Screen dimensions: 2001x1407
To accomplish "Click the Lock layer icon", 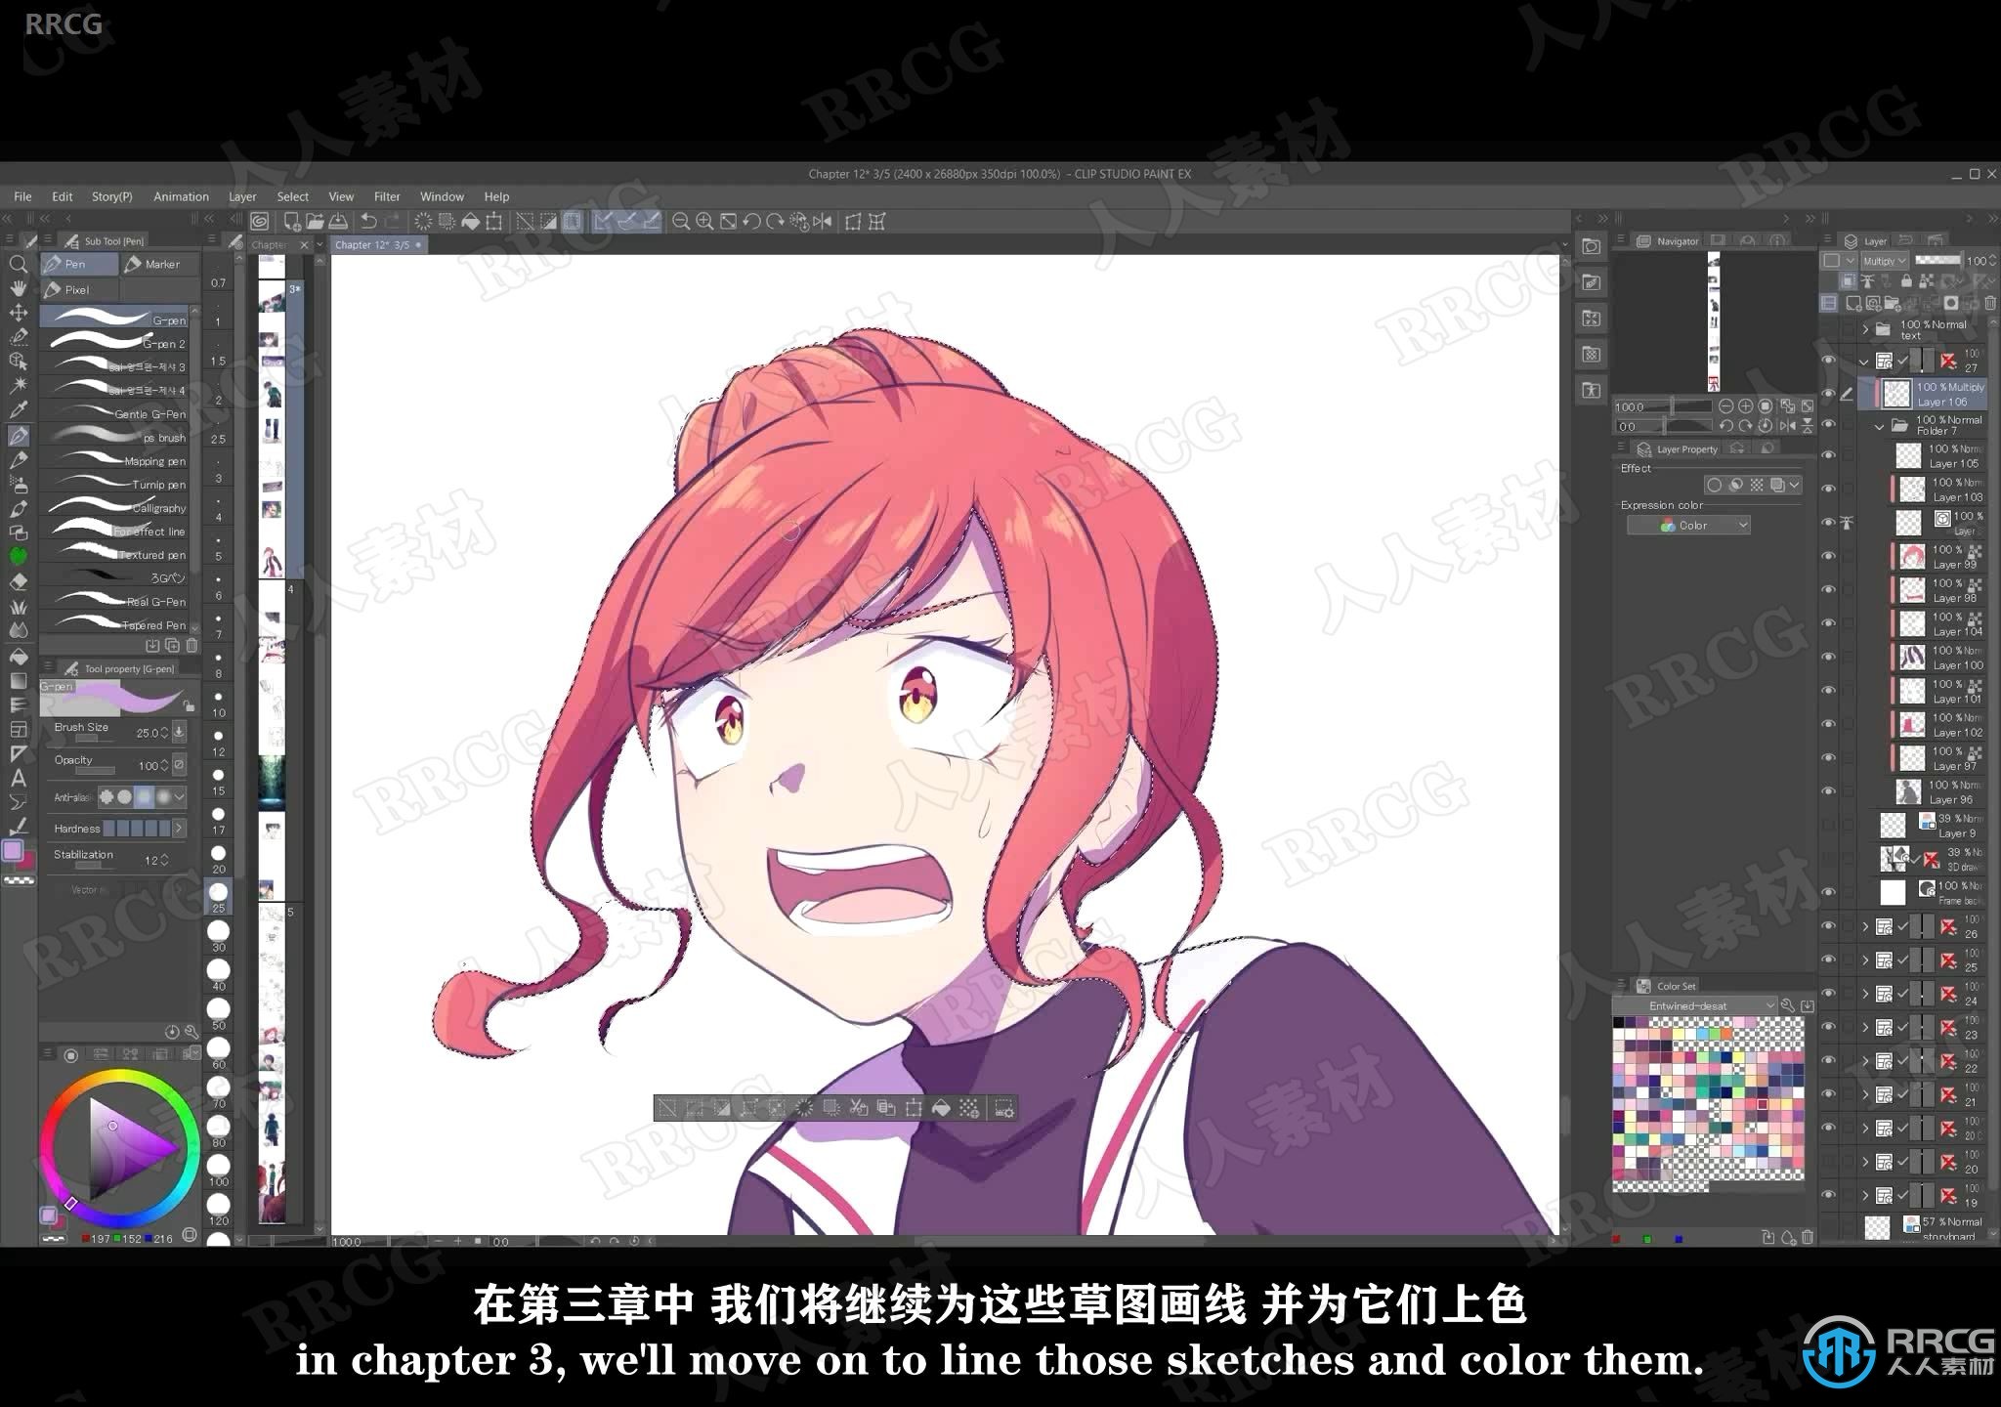I will [1906, 281].
